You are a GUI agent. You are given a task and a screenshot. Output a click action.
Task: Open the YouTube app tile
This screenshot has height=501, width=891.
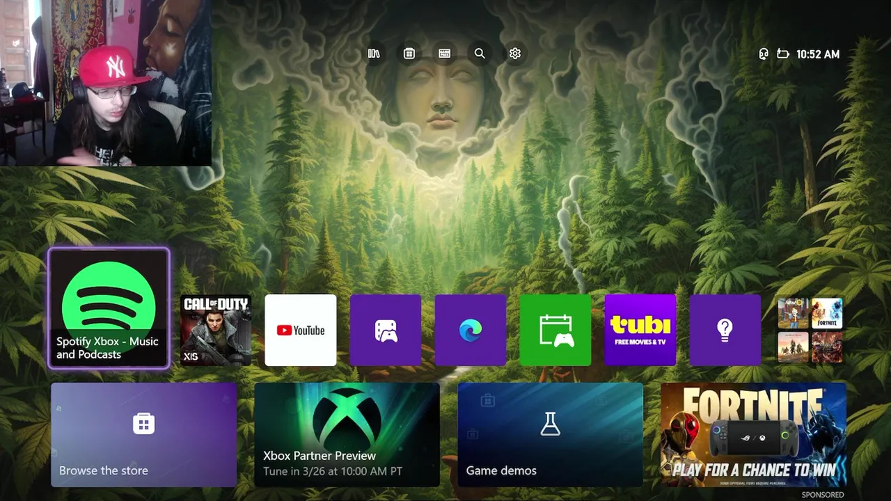(301, 330)
